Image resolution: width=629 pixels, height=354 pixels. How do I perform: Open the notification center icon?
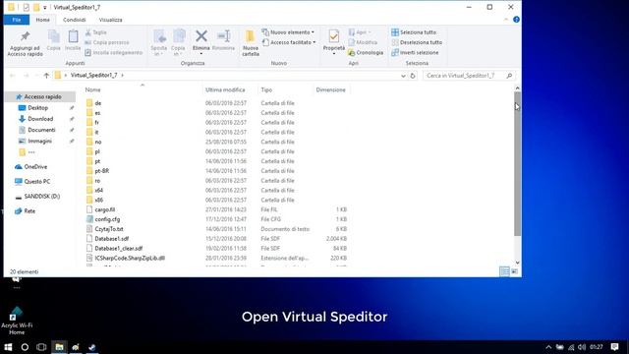click(x=614, y=347)
